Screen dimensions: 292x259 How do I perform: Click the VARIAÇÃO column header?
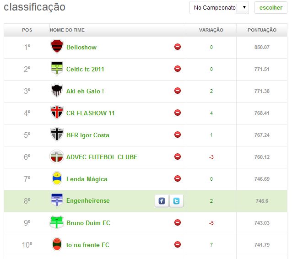pos(211,30)
